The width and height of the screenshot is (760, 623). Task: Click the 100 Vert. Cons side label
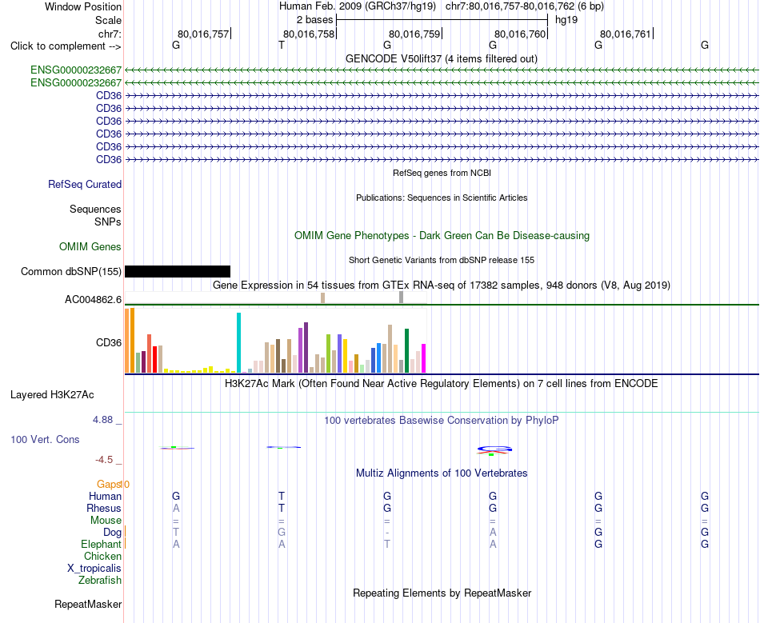point(45,439)
